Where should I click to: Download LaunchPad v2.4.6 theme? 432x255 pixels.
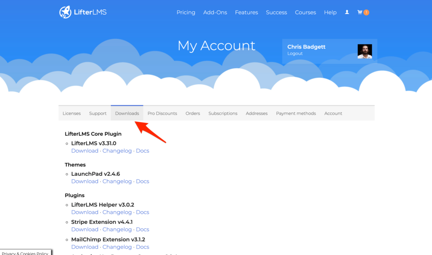tap(85, 181)
